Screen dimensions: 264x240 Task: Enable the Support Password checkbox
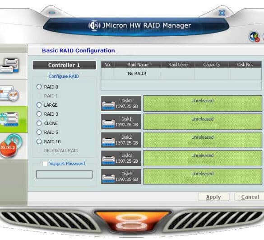45,164
